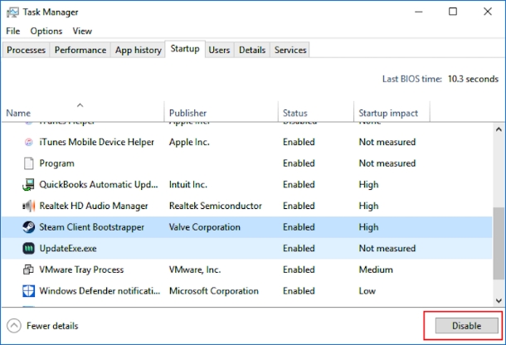Click the Steam Client Bootstrapper icon

click(27, 227)
